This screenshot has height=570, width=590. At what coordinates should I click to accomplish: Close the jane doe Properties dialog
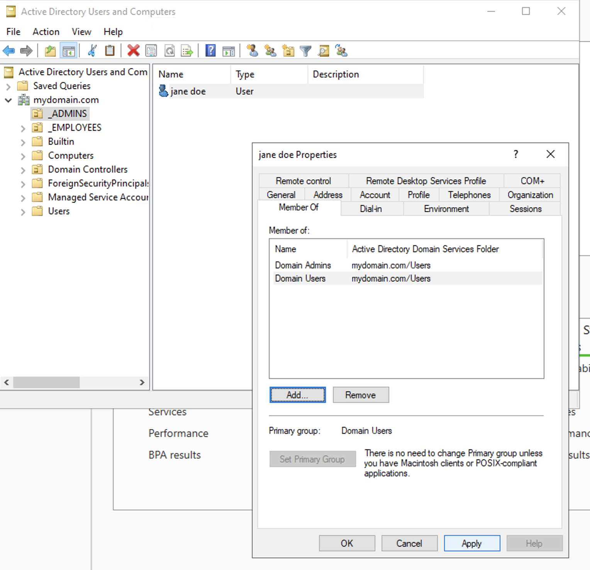[x=551, y=154]
